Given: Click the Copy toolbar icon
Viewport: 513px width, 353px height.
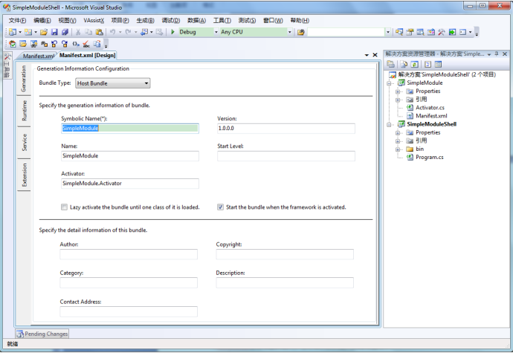Looking at the screenshot, I should click(x=88, y=32).
